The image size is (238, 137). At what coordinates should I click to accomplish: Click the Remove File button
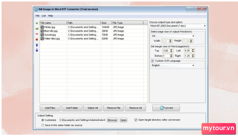click(x=114, y=108)
